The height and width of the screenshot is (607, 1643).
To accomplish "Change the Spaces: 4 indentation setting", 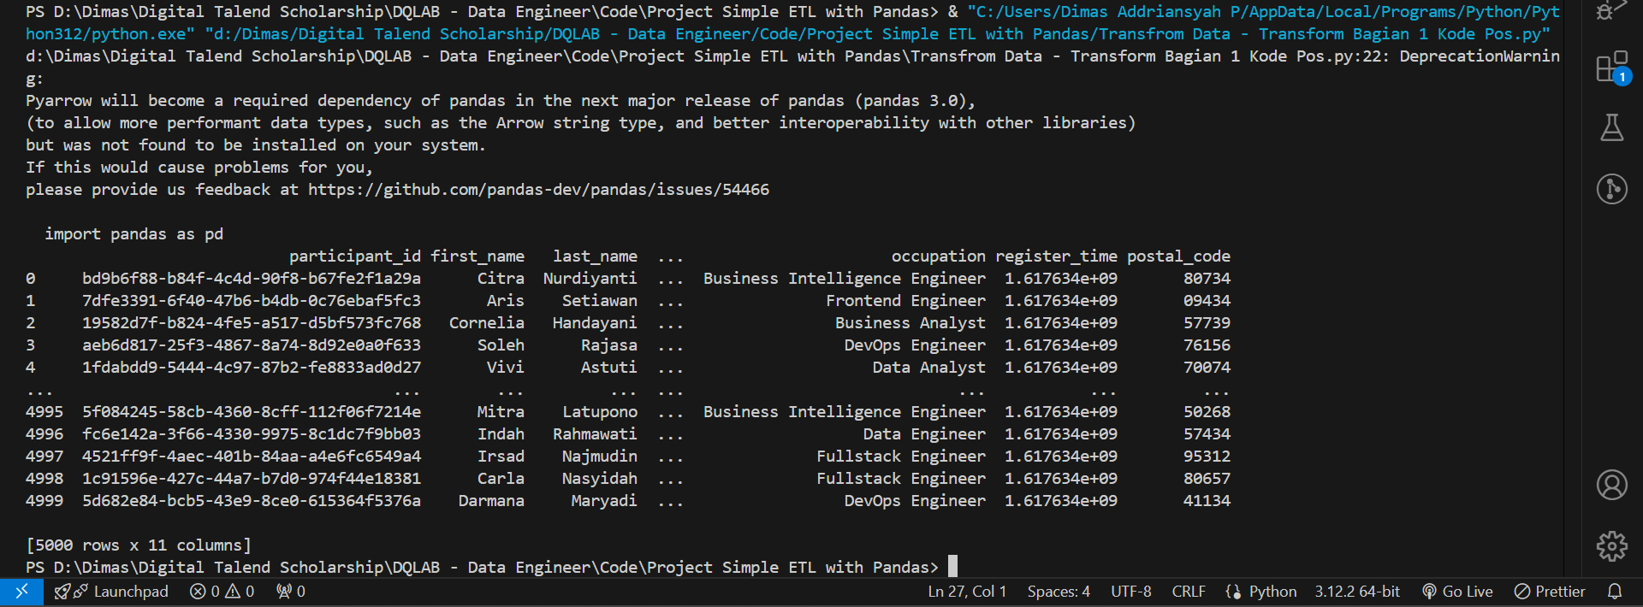I will click(x=1059, y=592).
